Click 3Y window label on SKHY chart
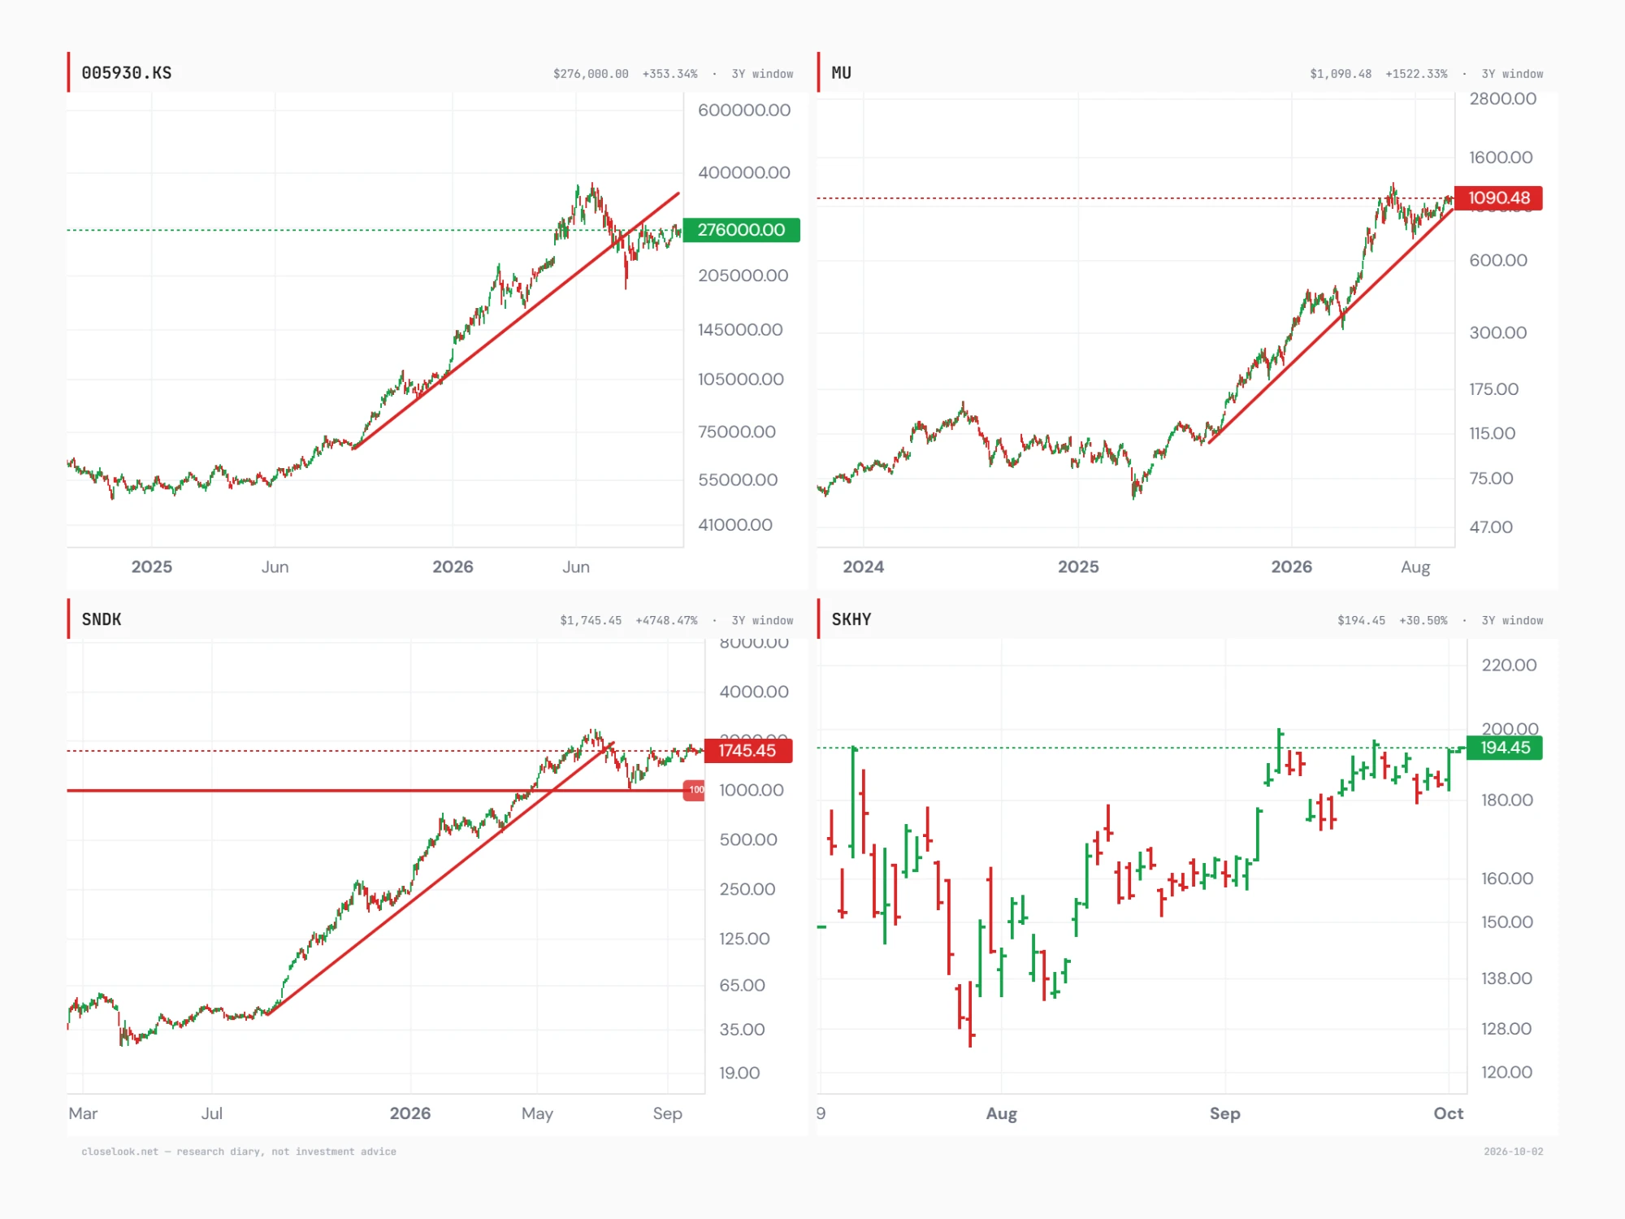The width and height of the screenshot is (1625, 1219). tap(1512, 621)
